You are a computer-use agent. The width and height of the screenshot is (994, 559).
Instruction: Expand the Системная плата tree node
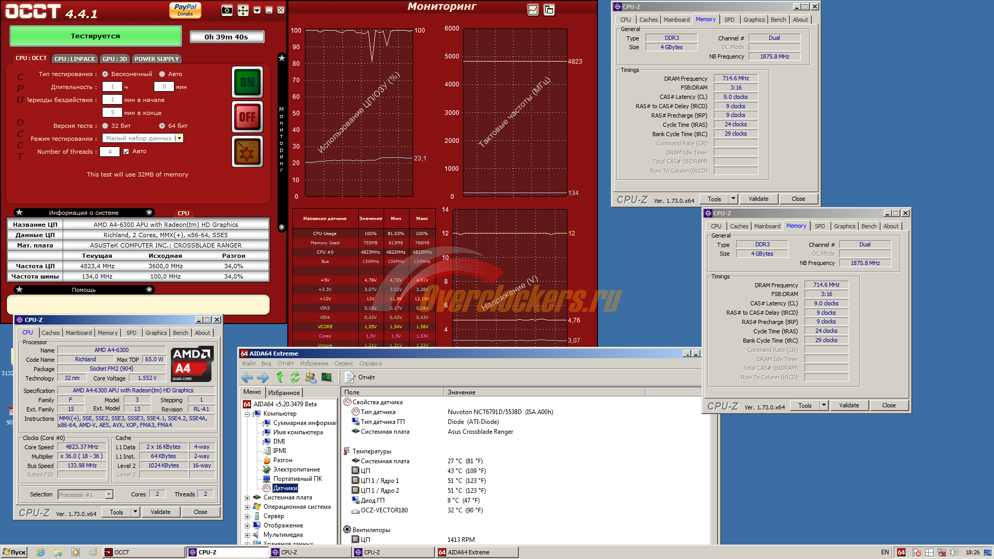(x=247, y=498)
